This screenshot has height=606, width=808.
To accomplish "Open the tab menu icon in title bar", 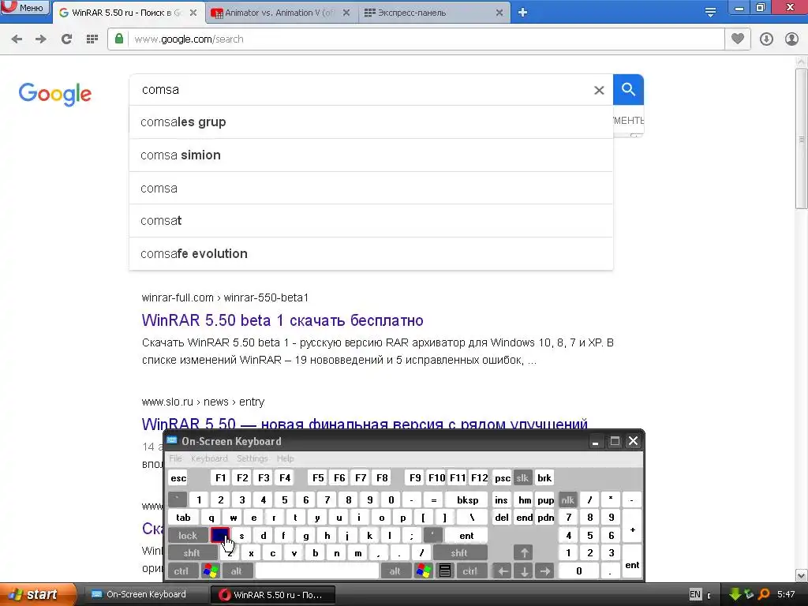I will pyautogui.click(x=710, y=13).
